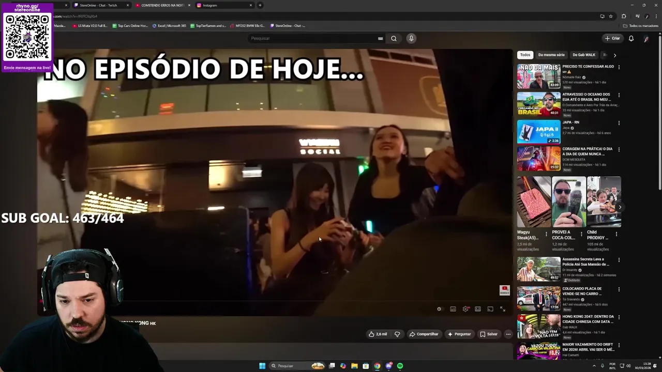This screenshot has width=662, height=372.
Task: Click the Windows taskbar Pesquisar search box
Action: coord(297,366)
